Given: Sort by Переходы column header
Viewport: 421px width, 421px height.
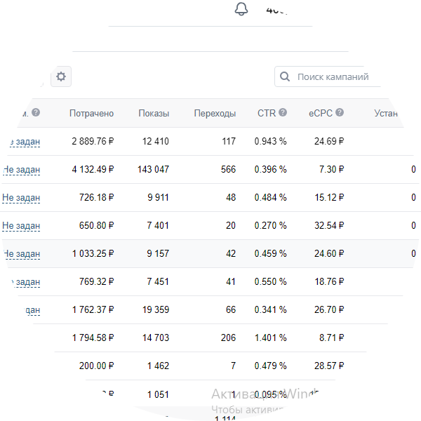Looking at the screenshot, I should tap(215, 113).
